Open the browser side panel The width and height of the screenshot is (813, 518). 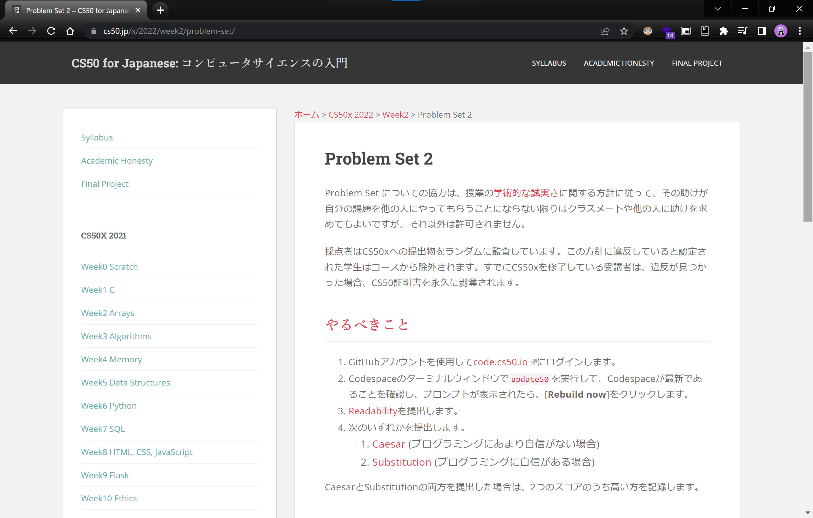tap(762, 31)
